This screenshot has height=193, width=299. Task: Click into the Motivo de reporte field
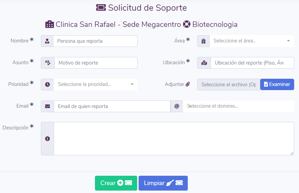coord(96,63)
